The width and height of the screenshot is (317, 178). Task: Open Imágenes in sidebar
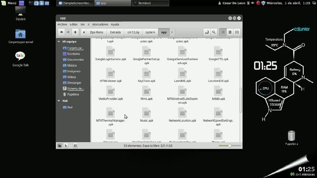[71, 71]
